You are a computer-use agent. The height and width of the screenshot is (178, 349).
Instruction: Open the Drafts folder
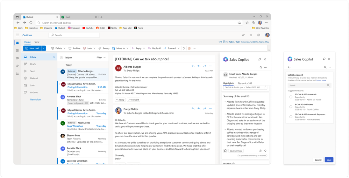point(39,64)
